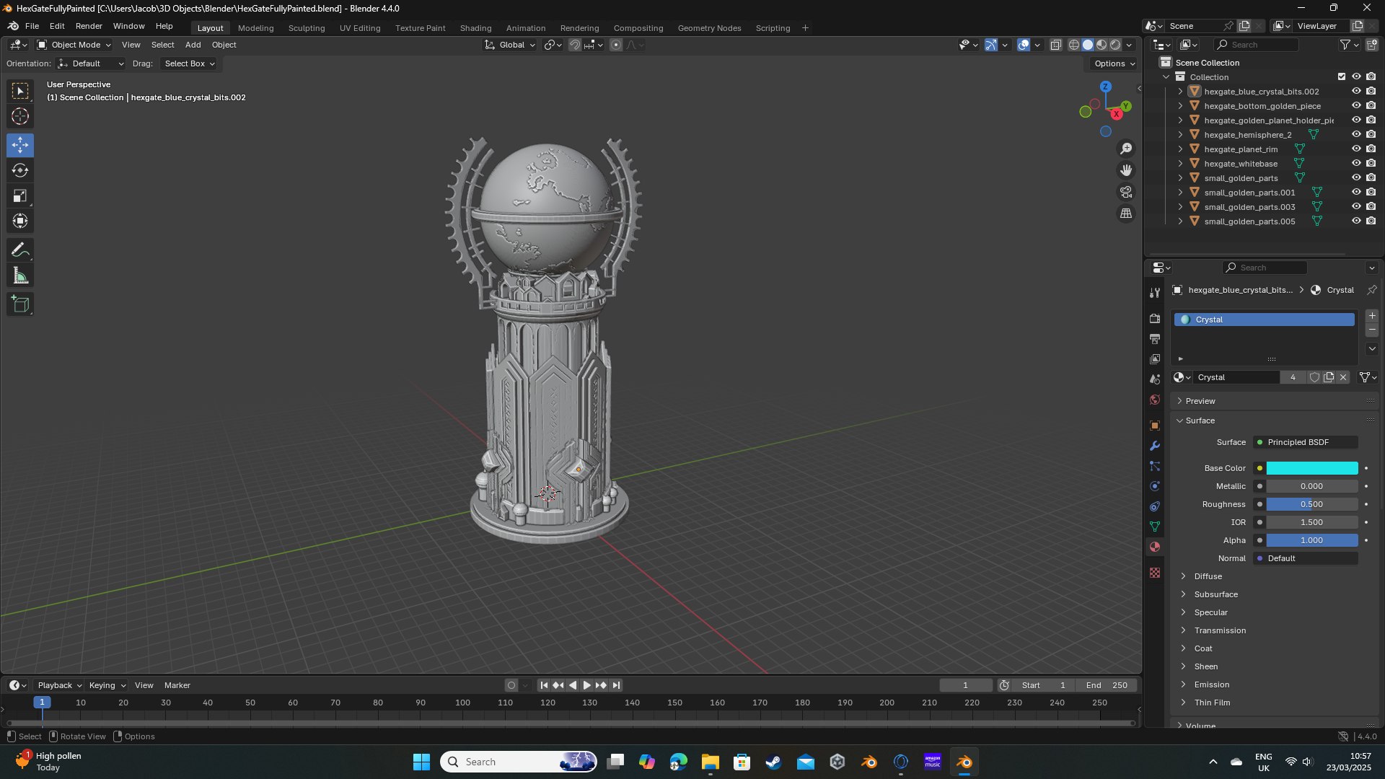Switch perspective/orthographic grid icon

[x=1126, y=214]
